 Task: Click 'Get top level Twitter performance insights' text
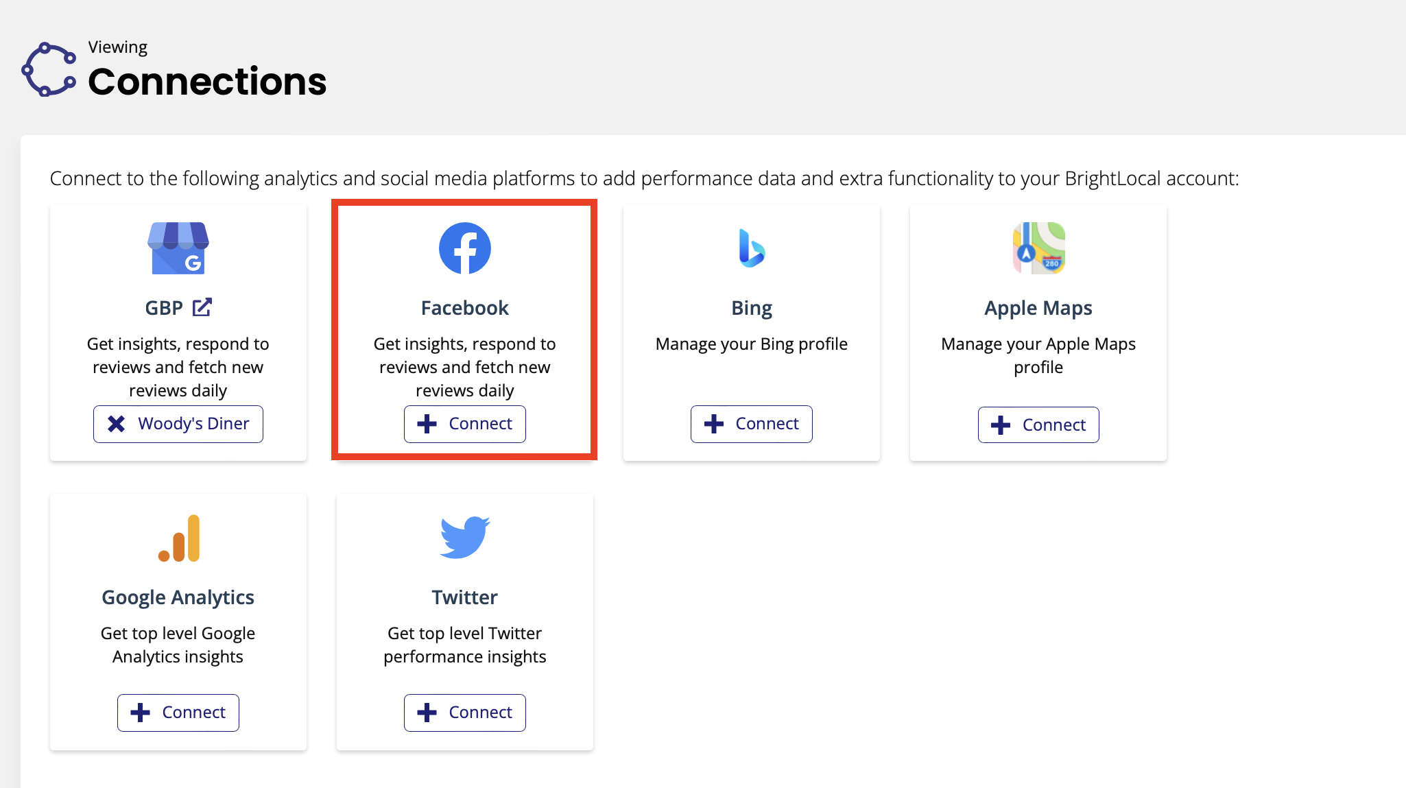point(465,645)
